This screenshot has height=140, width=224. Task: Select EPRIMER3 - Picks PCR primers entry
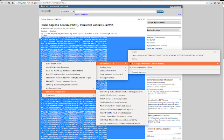[69, 78]
